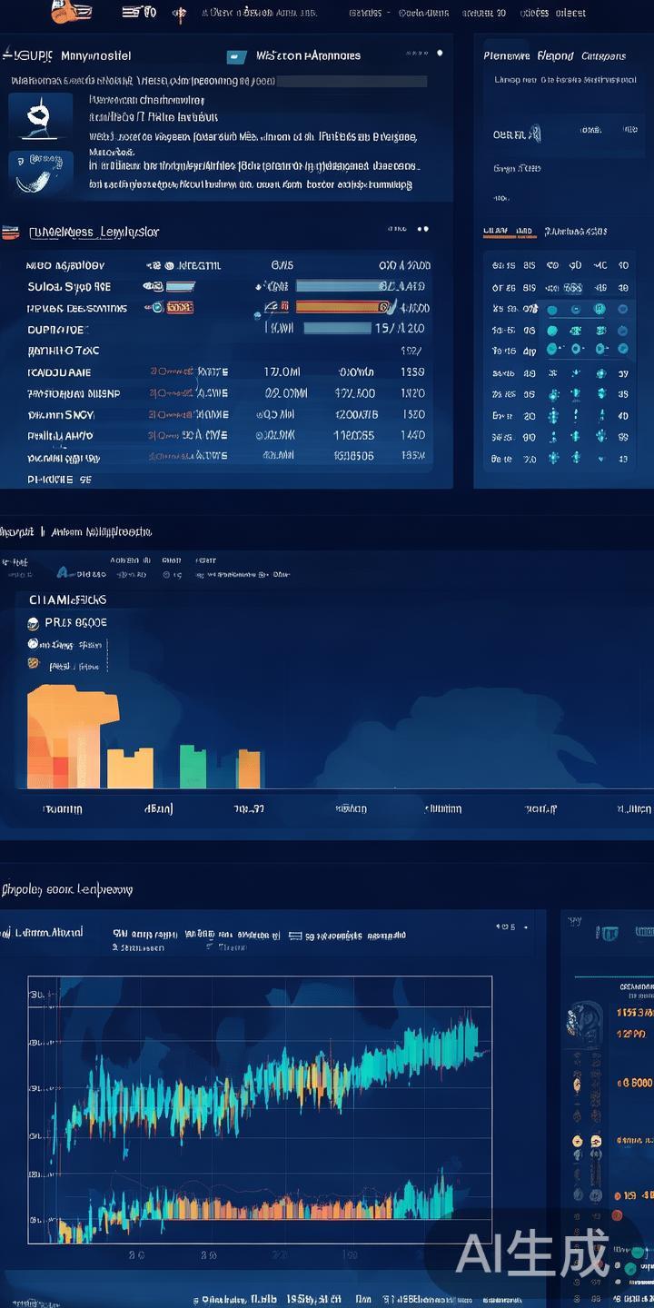This screenshot has height=1308, width=654.
Task: Expand the teal box control in lower-right panel
Action: point(609,933)
